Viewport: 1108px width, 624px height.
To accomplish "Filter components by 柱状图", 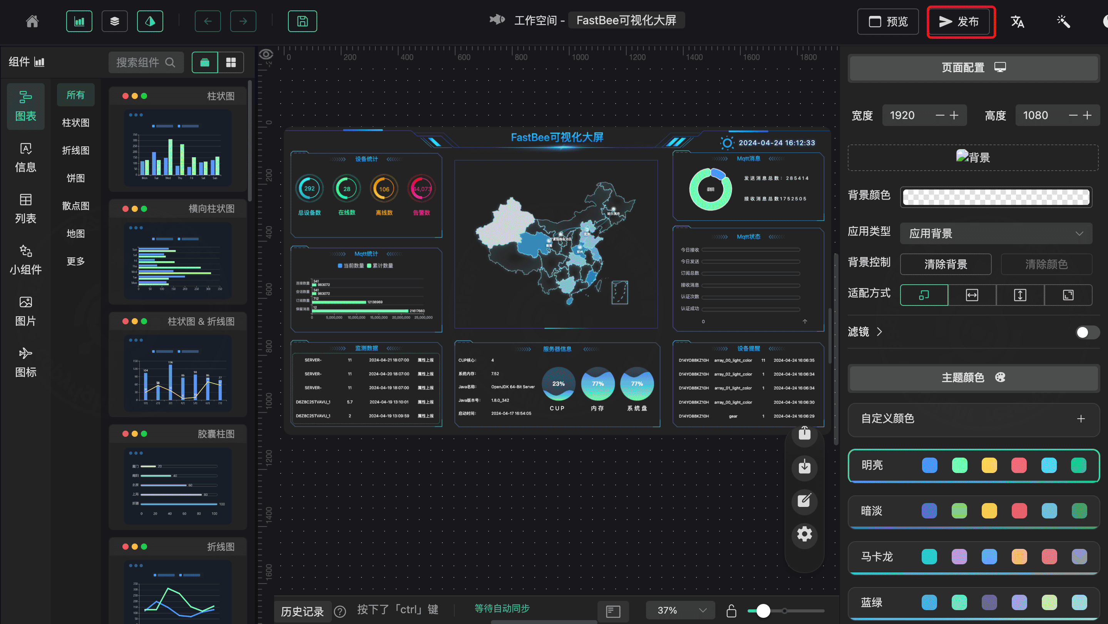I will [76, 122].
